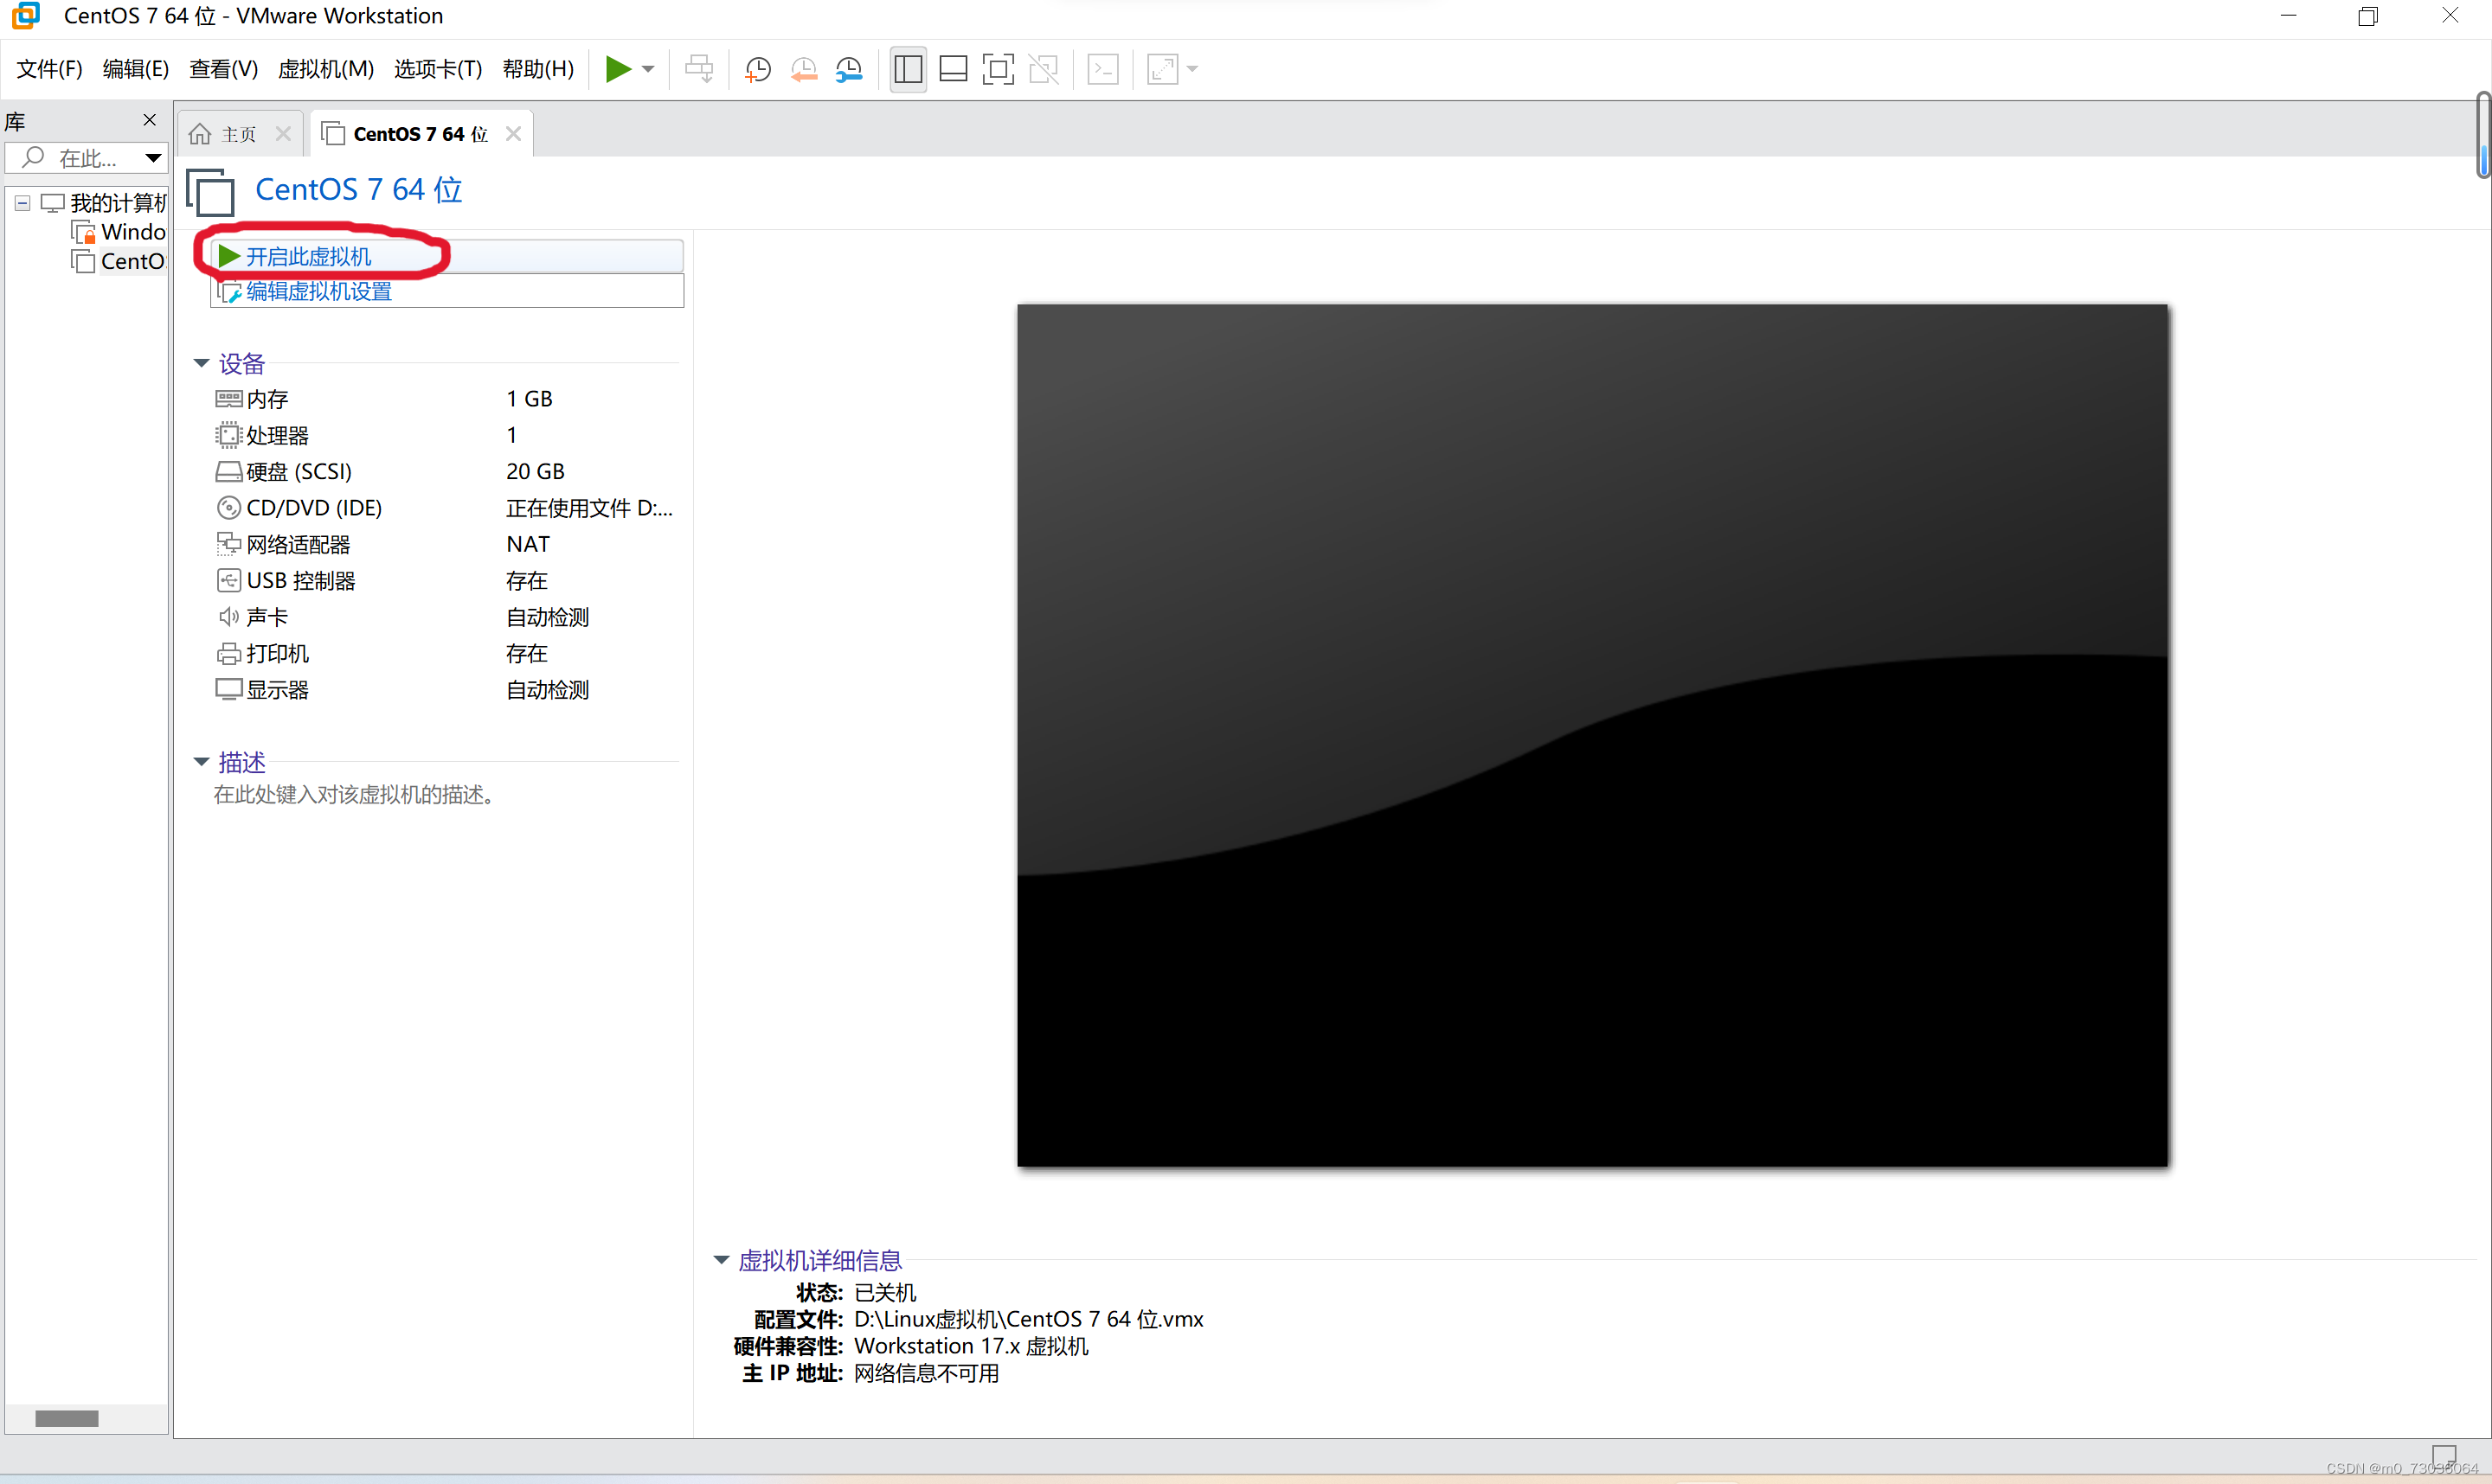Enter full screen mode icon
2492x1484 pixels.
998,69
